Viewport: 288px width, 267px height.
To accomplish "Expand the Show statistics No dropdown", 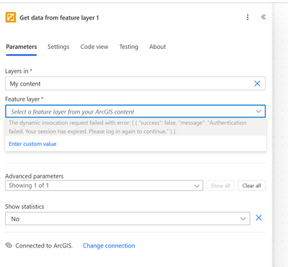I will coord(127,219).
